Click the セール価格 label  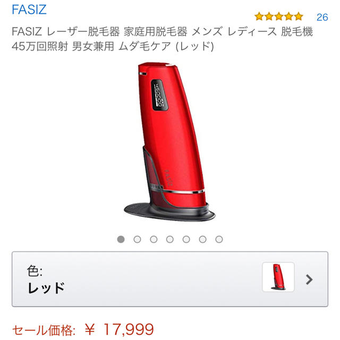44,330
